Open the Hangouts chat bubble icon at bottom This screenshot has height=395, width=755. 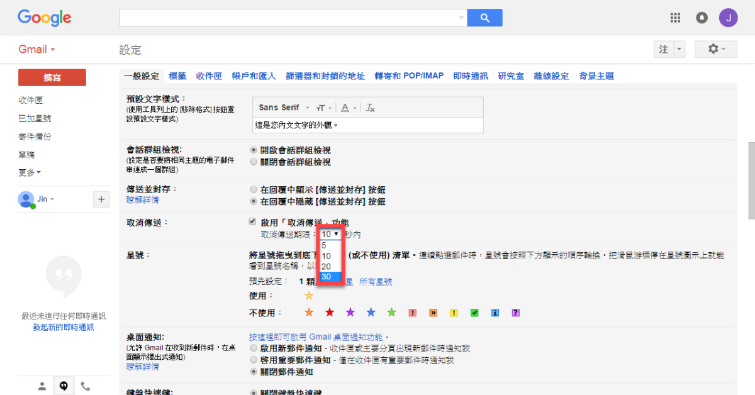click(x=64, y=386)
